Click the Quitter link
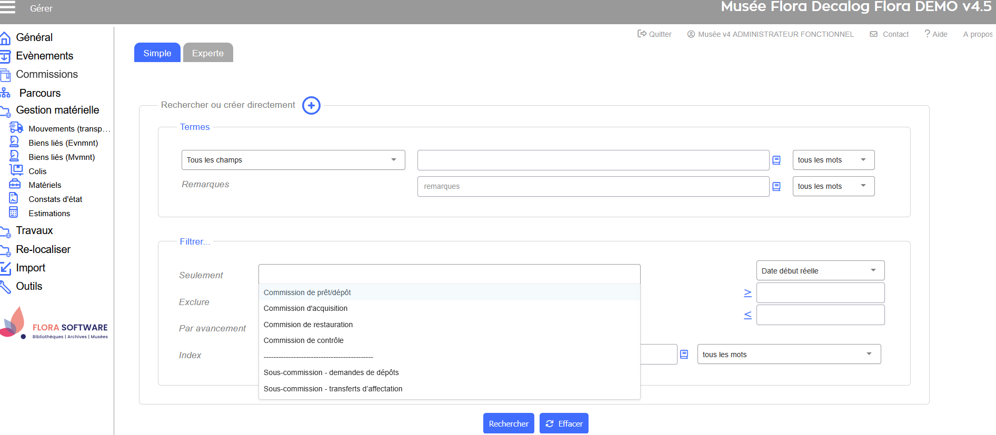 point(654,34)
